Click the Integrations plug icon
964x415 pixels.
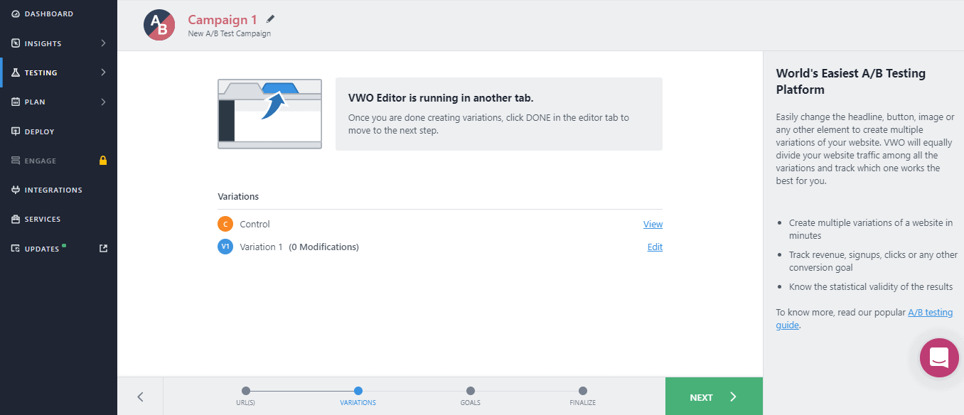(16, 190)
